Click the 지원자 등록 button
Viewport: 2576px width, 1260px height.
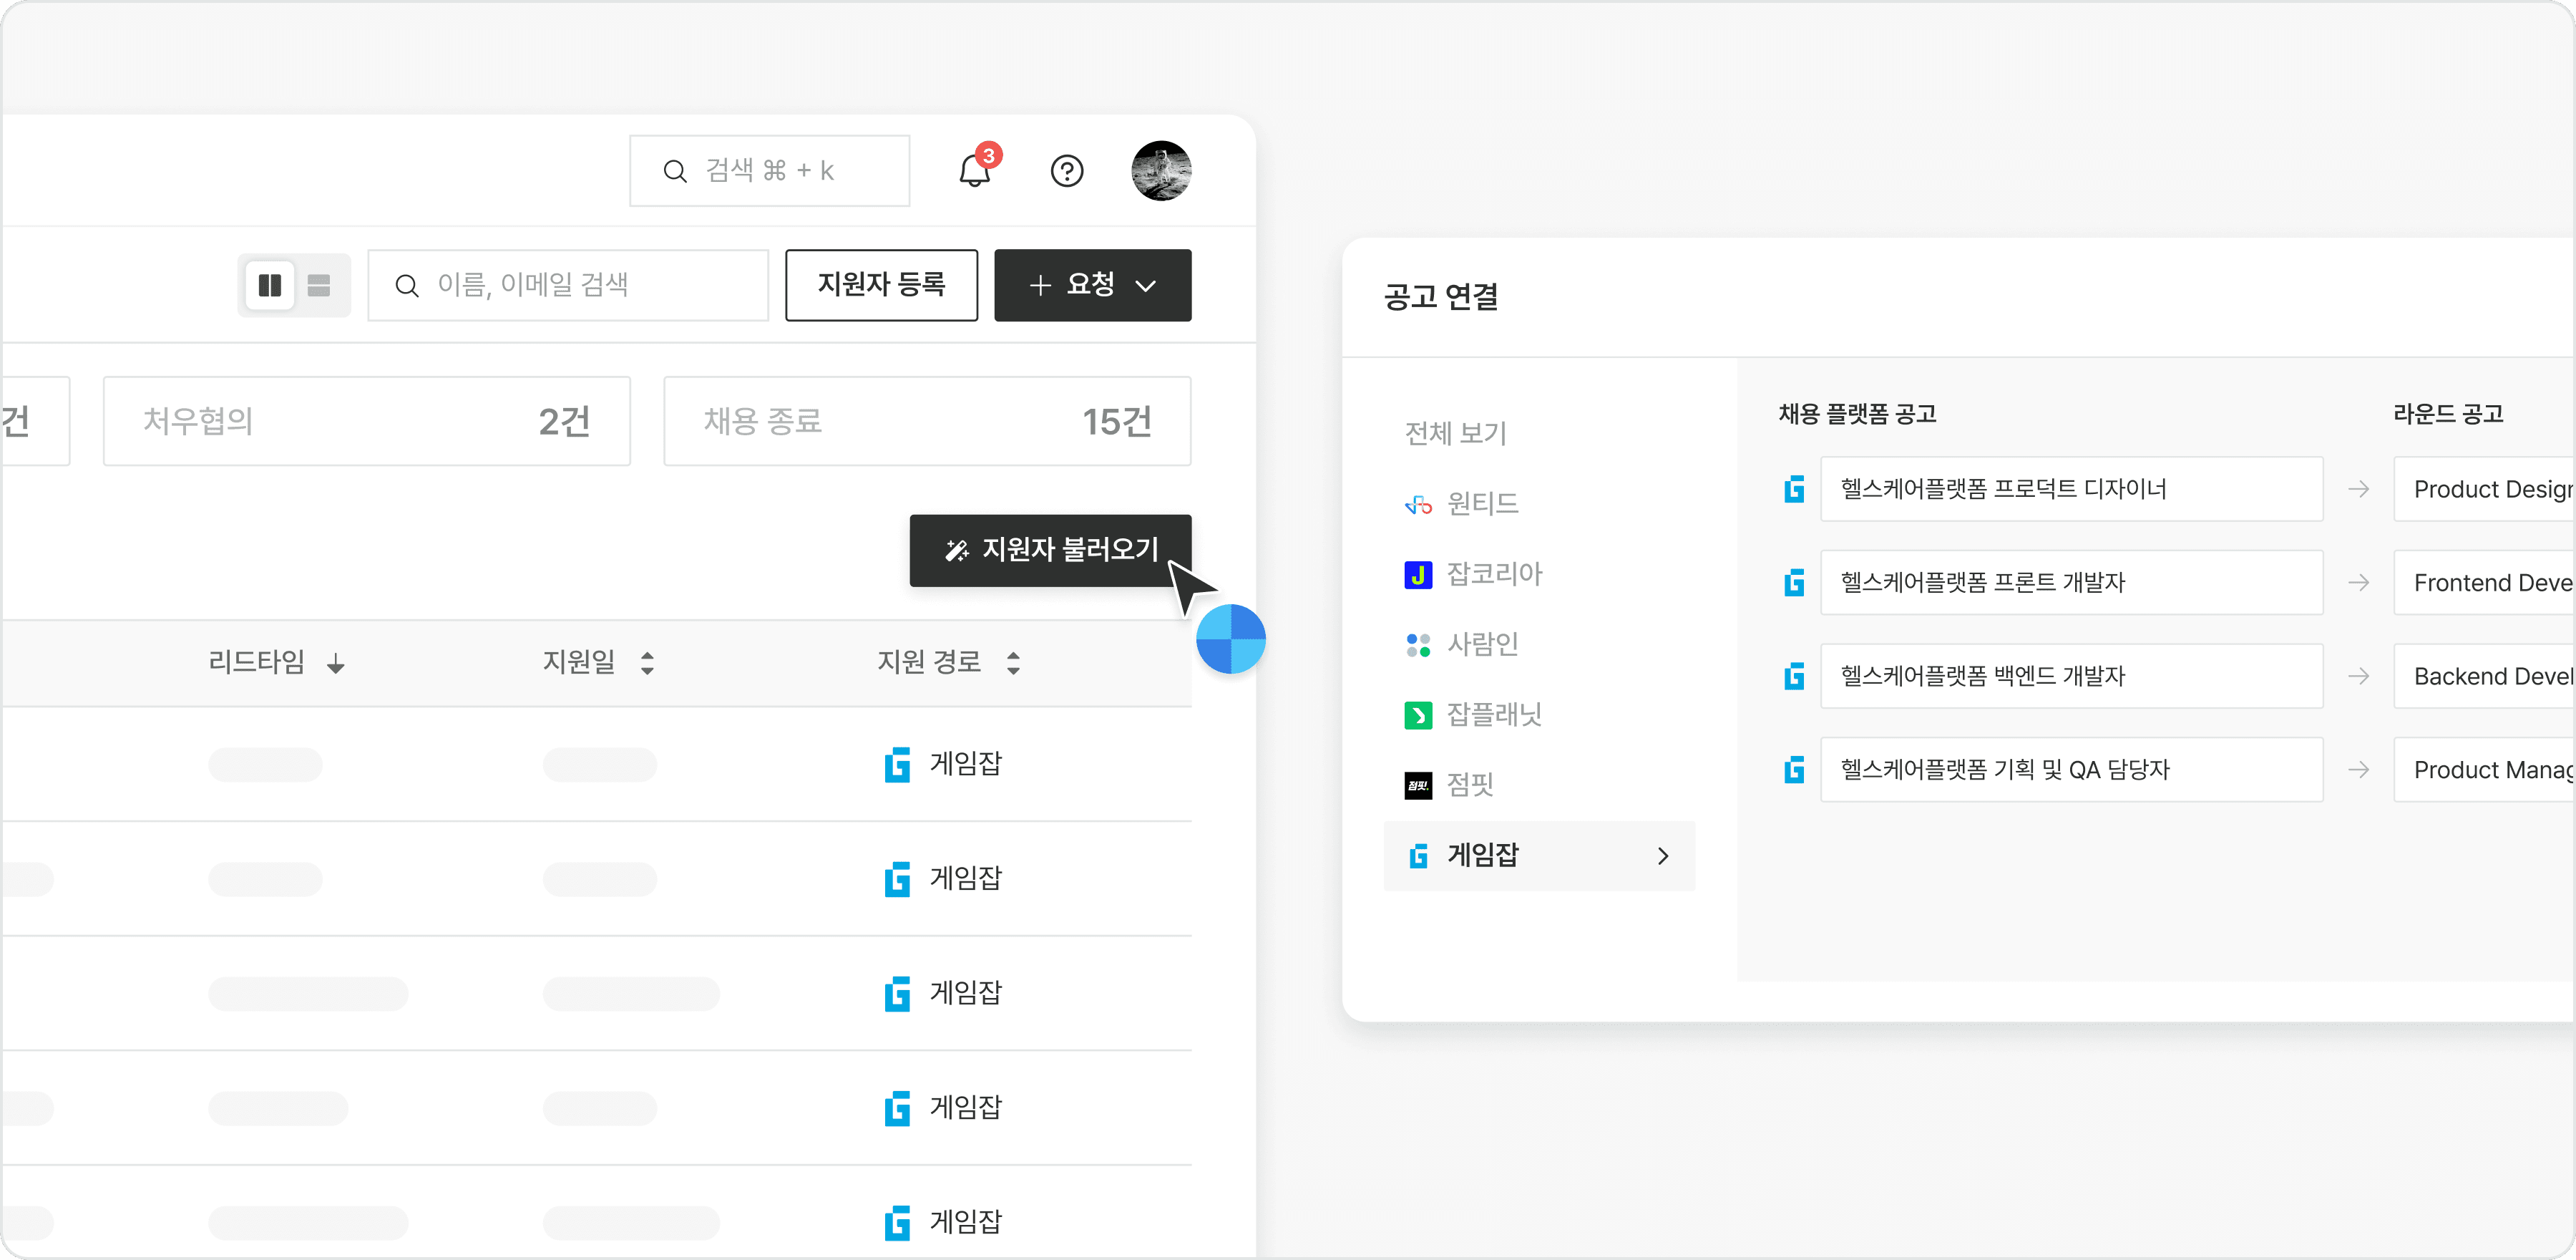[x=881, y=285]
